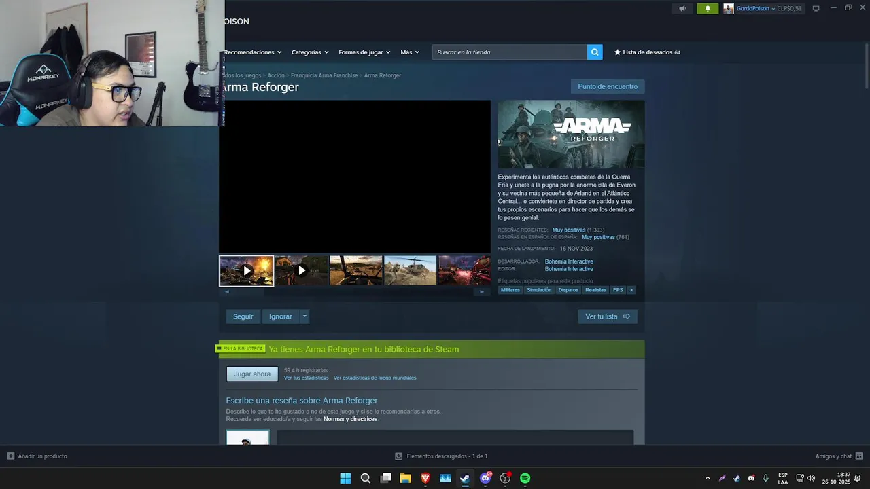
Task: Click 'Acción' breadcrumb link
Action: pos(276,75)
